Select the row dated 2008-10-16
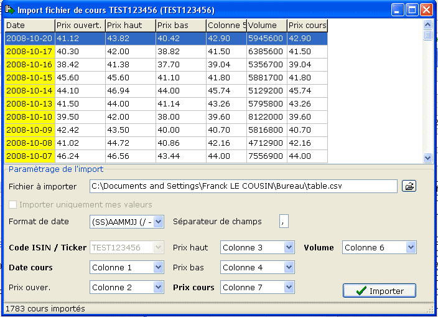Screen dimensions: 438x317 [166, 65]
